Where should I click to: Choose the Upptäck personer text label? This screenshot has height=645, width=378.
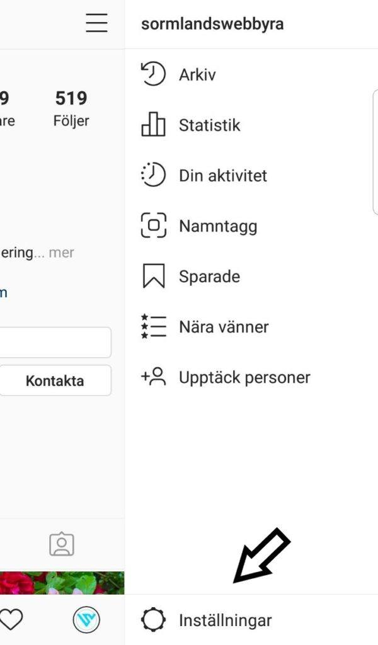pyautogui.click(x=244, y=377)
